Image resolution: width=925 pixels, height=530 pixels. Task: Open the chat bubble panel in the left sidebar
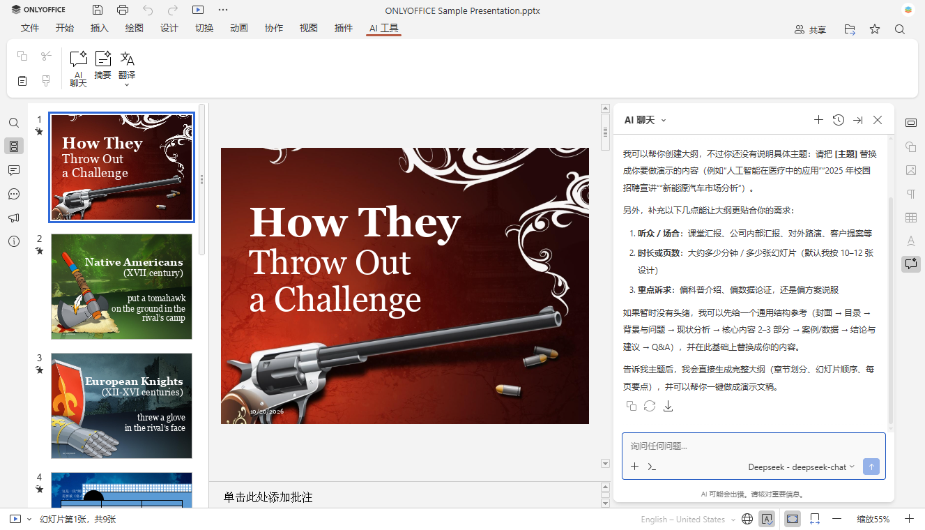pos(14,194)
